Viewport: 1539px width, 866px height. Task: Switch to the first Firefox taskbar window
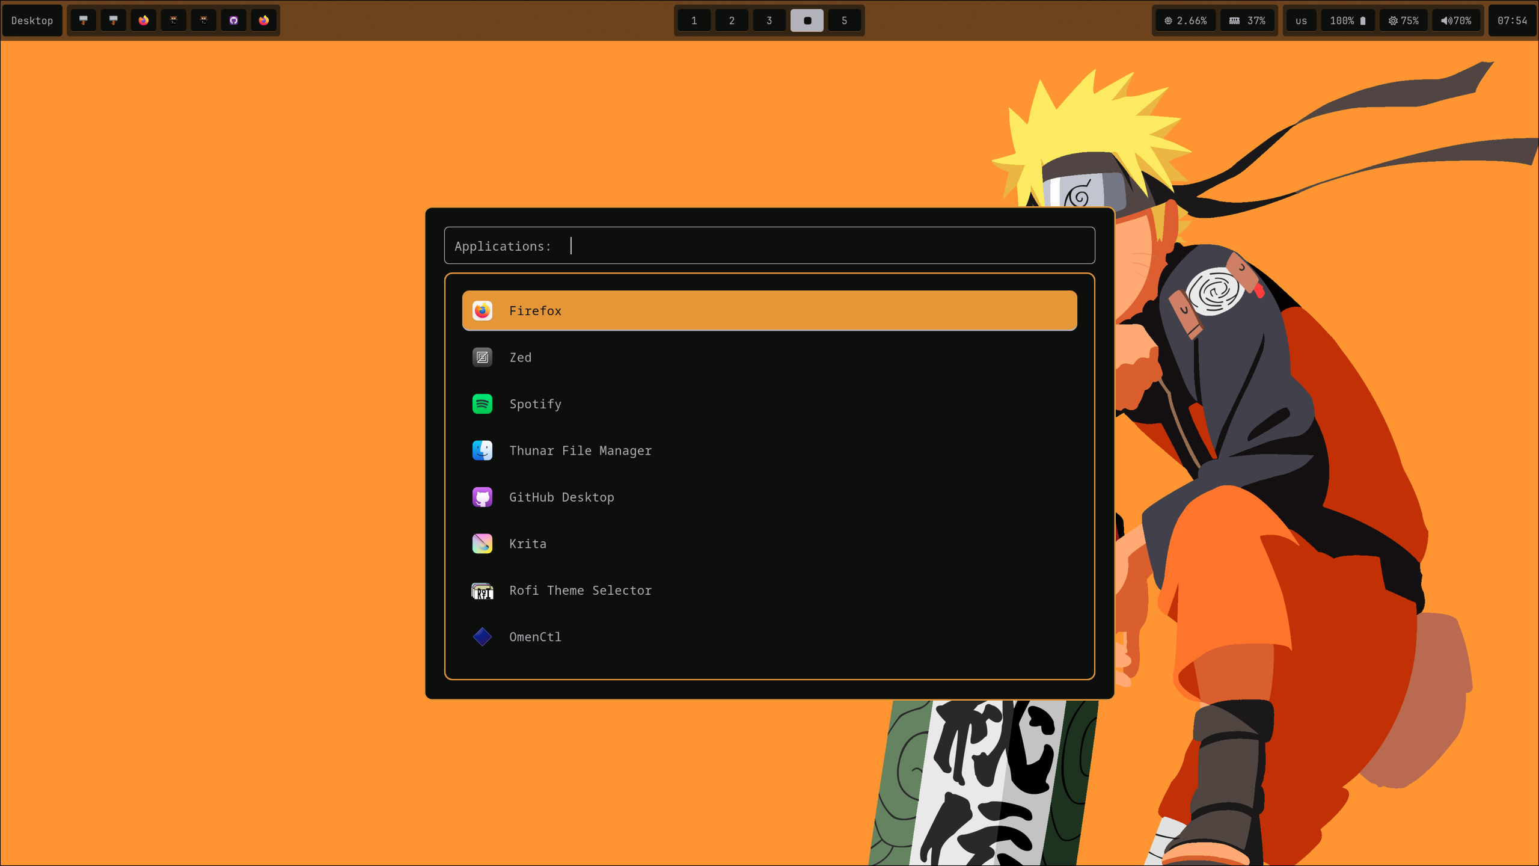click(x=144, y=20)
